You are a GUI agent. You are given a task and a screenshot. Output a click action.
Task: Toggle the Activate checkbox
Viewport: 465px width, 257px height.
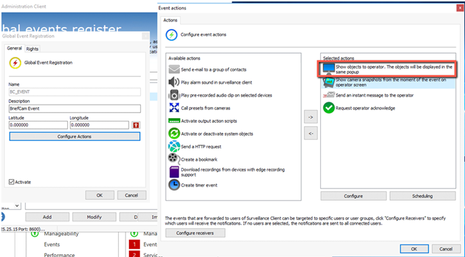point(11,182)
